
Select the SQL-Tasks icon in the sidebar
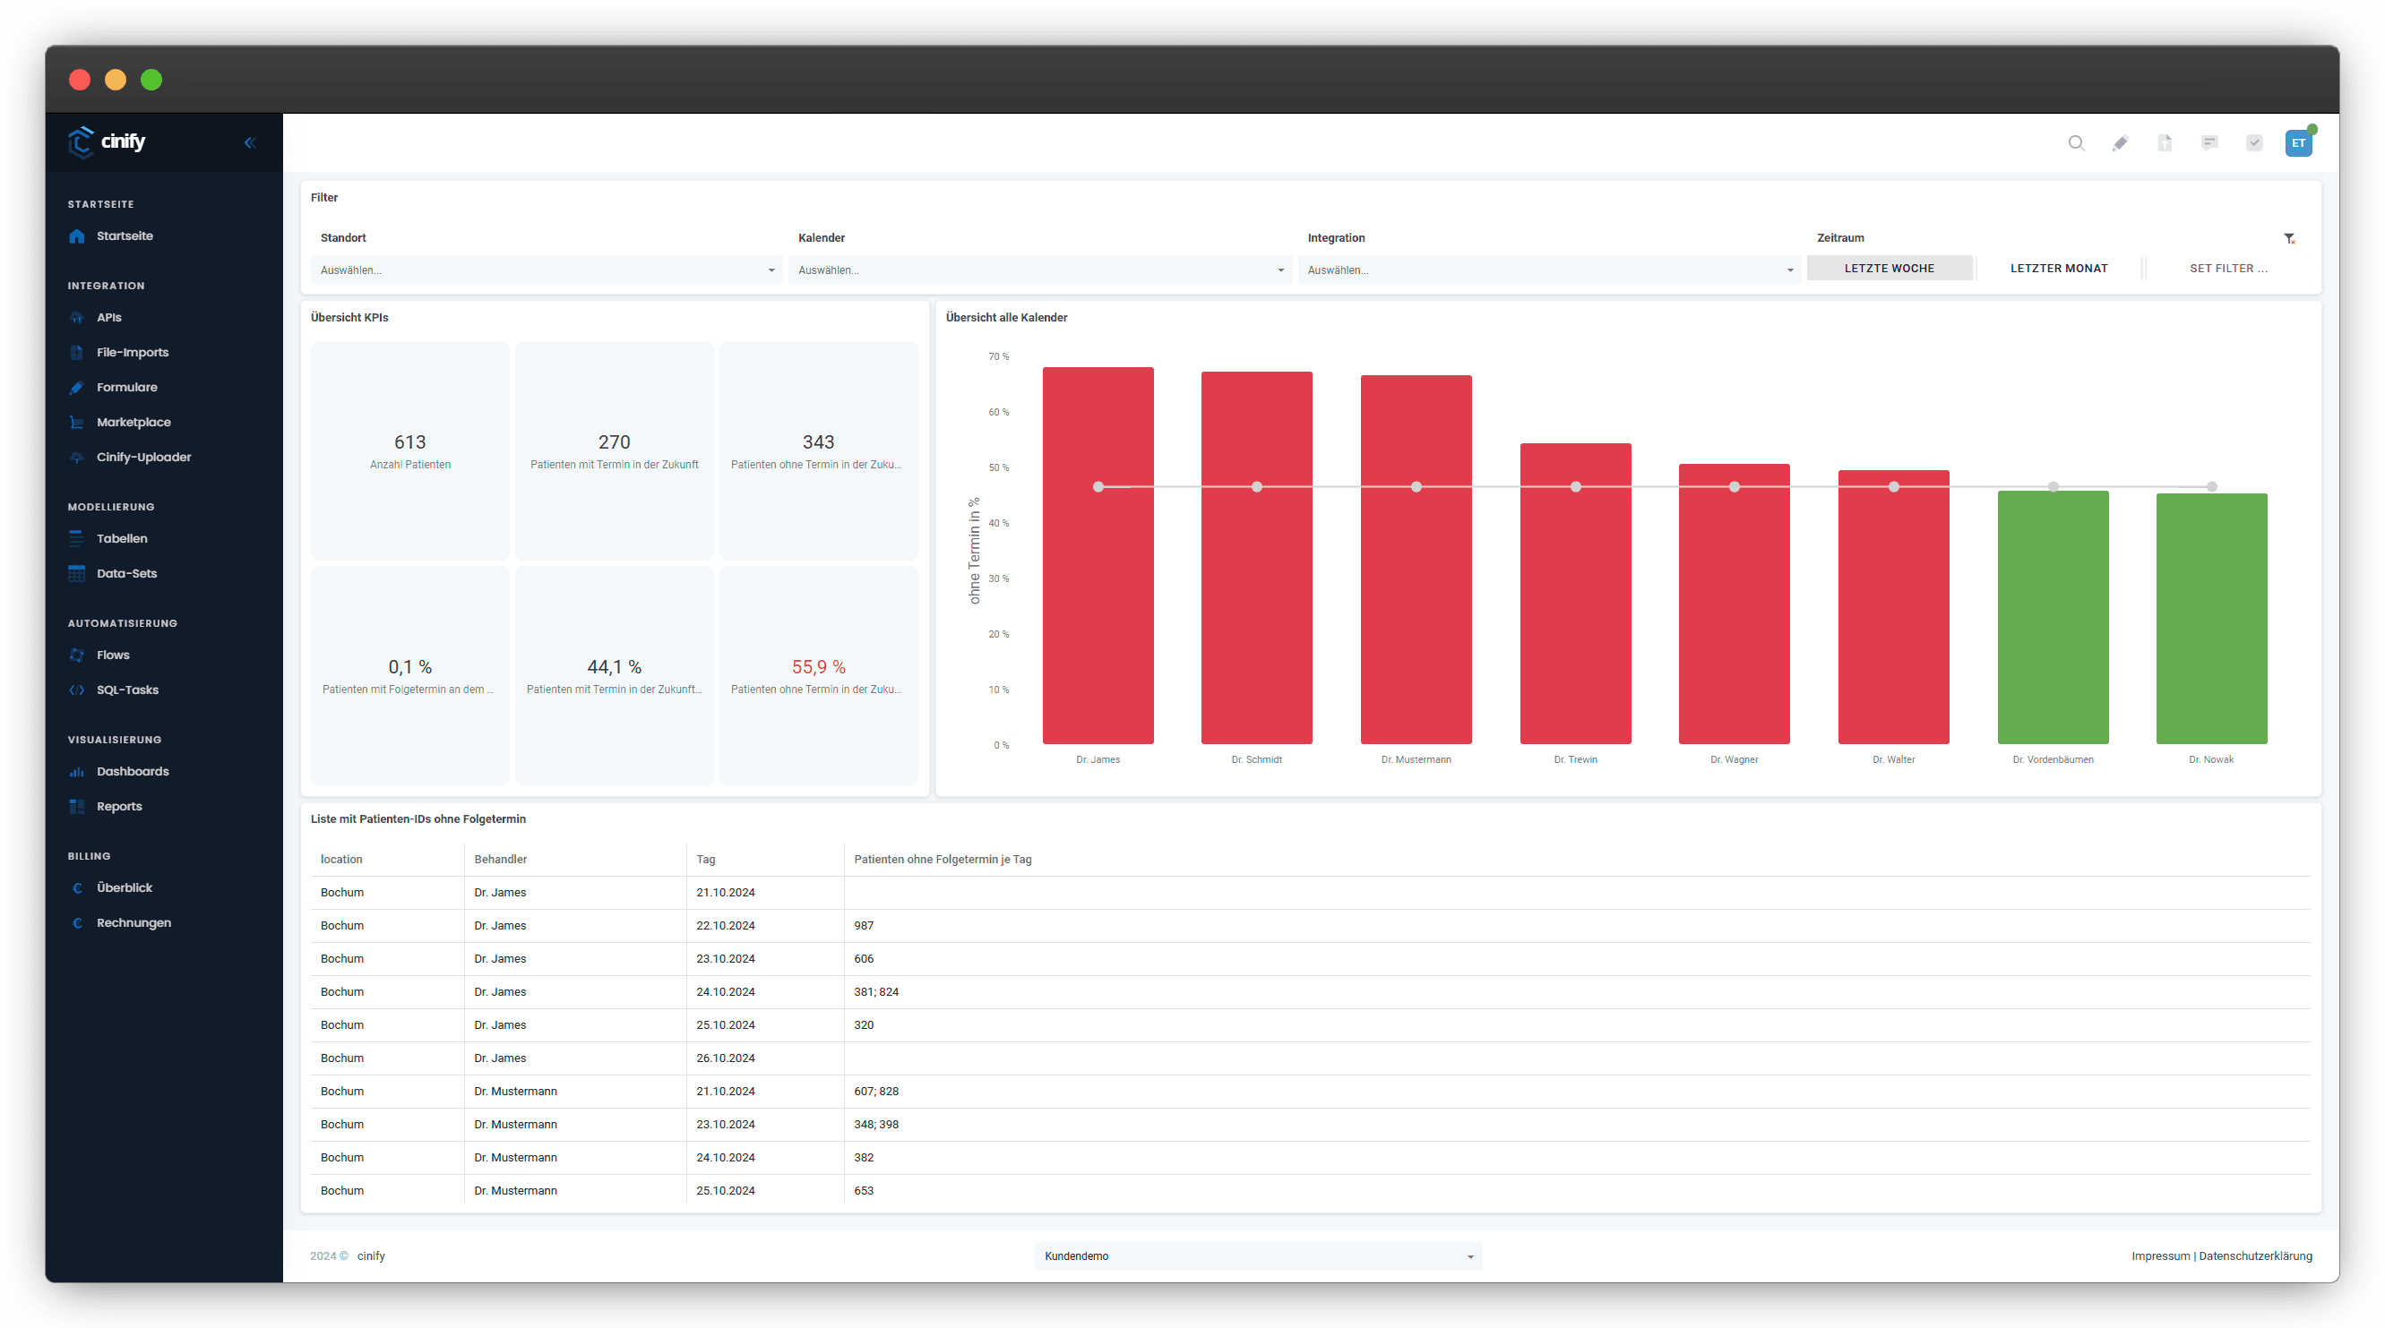point(78,690)
